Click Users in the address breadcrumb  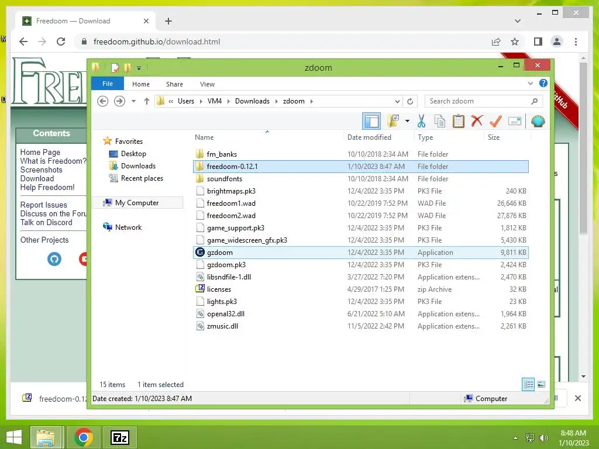(x=185, y=101)
